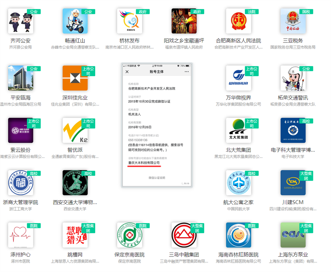This screenshot has width=331, height=272.
Task: Open the 齐河公安 police cartoon icon
Action: click(x=21, y=21)
